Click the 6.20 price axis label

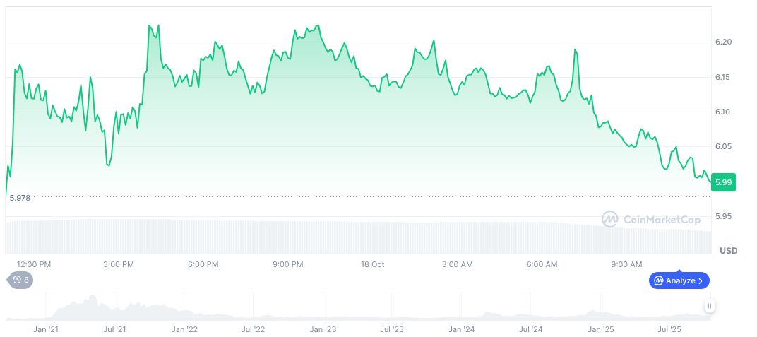(x=722, y=42)
